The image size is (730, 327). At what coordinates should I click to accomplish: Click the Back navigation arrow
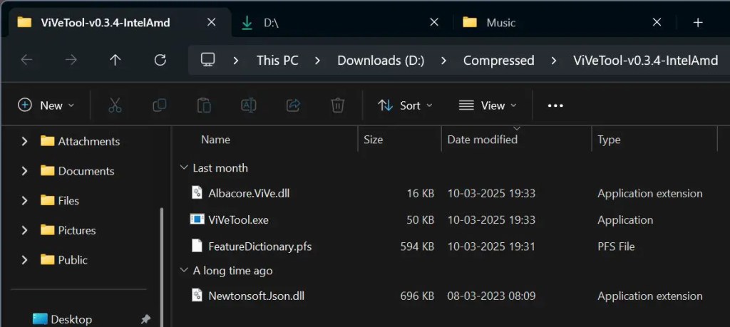click(26, 60)
